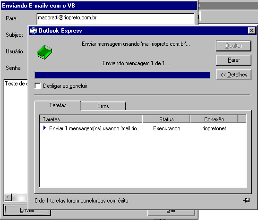Click the Outlook Express title bar icon
Image resolution: width=258 pixels, height=220 pixels.
[34, 31]
